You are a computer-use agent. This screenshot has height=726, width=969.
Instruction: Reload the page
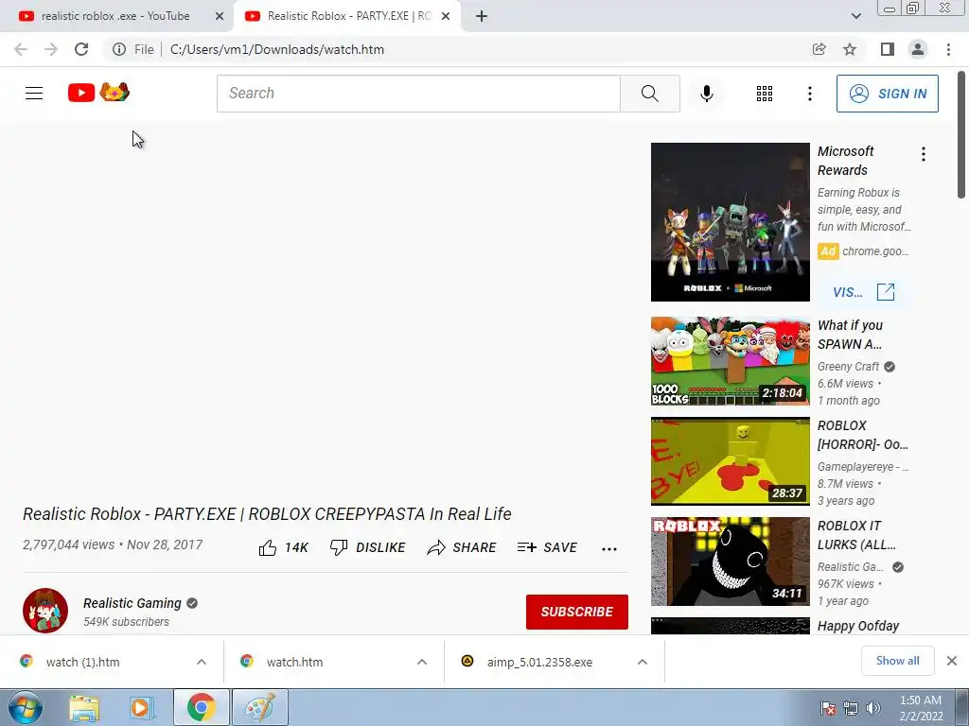point(81,49)
